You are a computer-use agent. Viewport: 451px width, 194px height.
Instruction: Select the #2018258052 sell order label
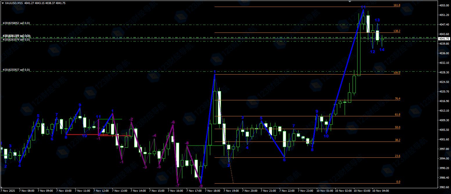(16, 23)
